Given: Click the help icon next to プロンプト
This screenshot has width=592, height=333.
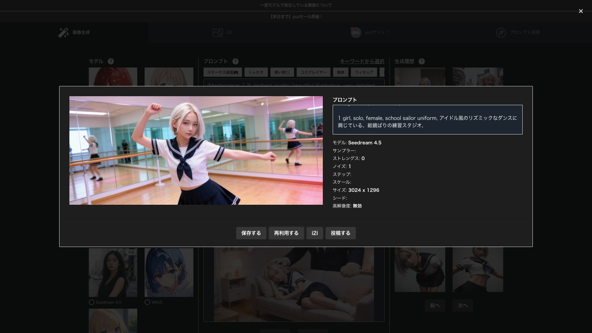Looking at the screenshot, I should (236, 61).
